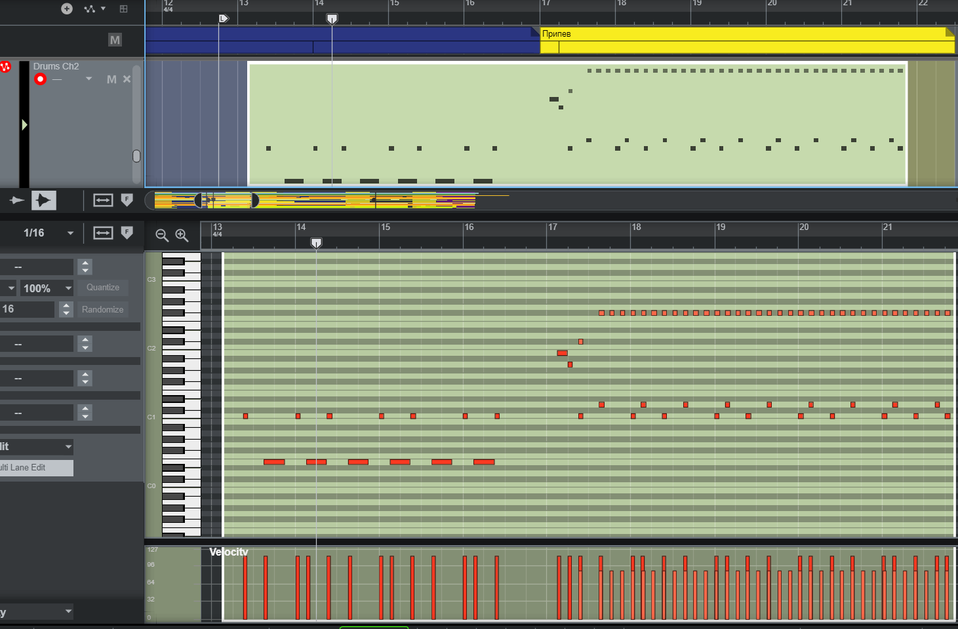
Task: Click bar 18 in the editor ruler
Action: pos(636,227)
